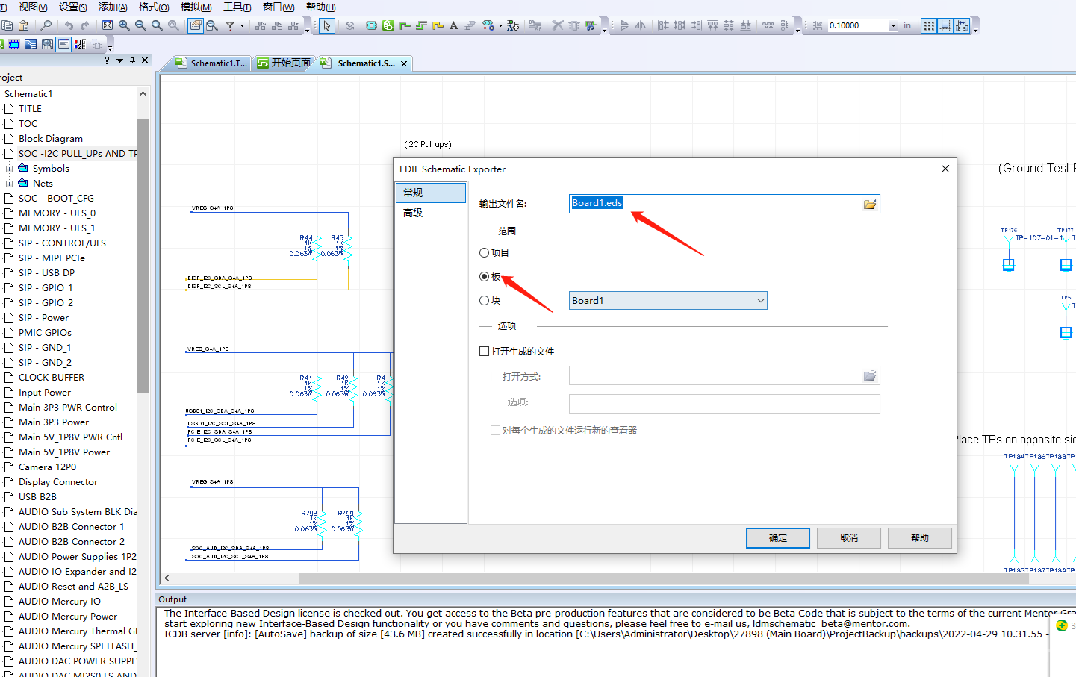Click the scroll-left arrow of schematic scrollbar

point(167,578)
